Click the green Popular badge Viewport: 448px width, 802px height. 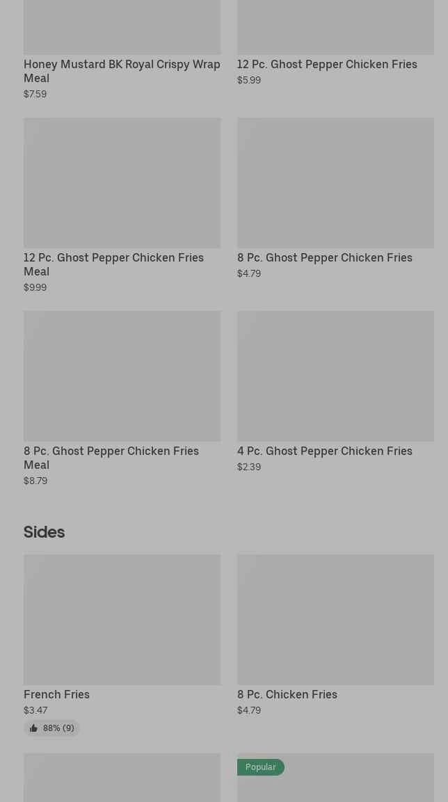point(260,767)
